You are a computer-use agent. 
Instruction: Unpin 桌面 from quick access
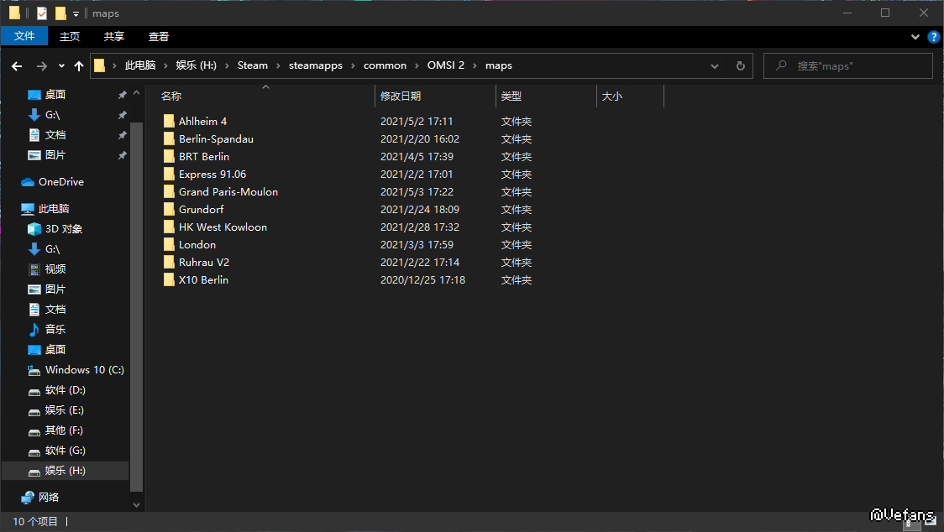click(x=122, y=95)
